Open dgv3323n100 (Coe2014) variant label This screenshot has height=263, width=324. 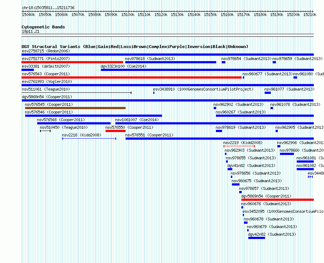coord(123,66)
